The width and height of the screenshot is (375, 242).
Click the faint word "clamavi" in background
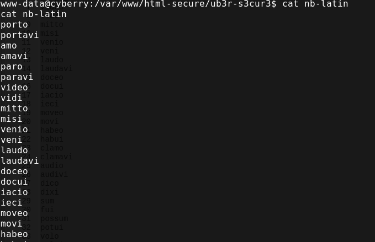coord(56,157)
